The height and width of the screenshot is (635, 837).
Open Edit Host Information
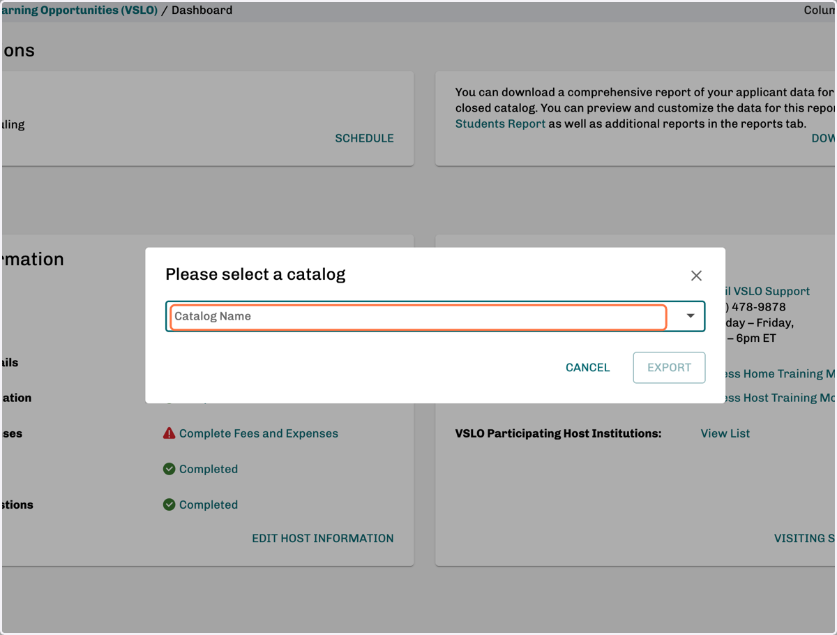click(323, 538)
